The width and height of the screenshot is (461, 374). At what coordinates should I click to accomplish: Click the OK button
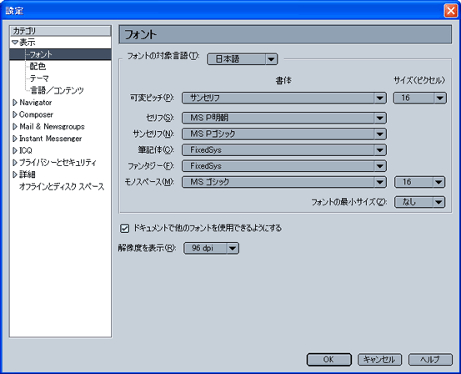point(328,360)
